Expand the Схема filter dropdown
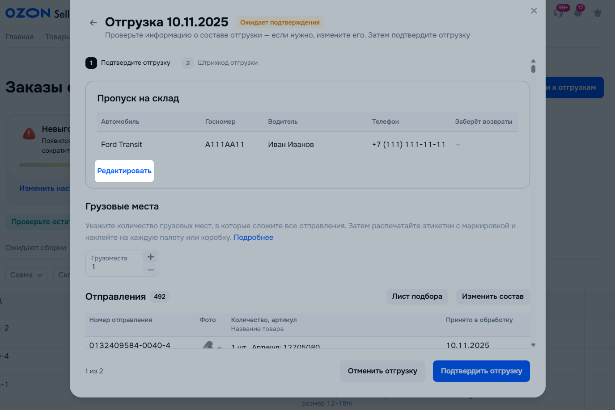This screenshot has width=615, height=410. click(x=26, y=275)
